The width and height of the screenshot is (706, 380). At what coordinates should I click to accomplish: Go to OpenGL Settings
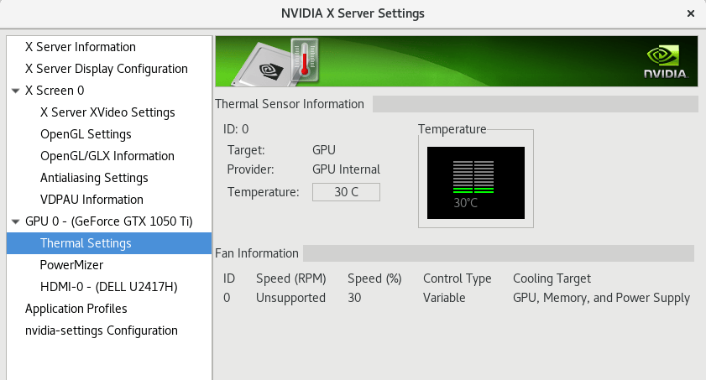tap(86, 134)
